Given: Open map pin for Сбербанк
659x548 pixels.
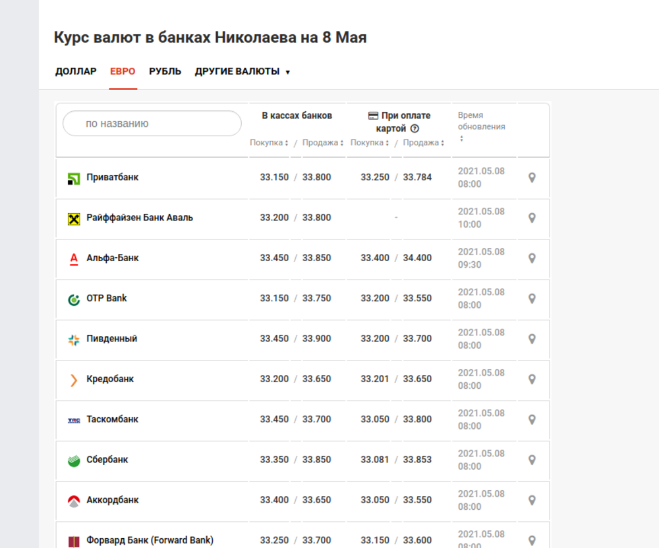Looking at the screenshot, I should coord(532,460).
